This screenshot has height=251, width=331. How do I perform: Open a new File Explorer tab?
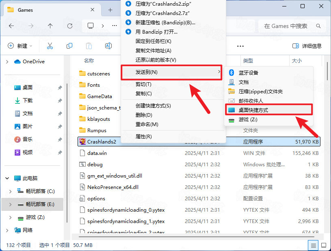110,10
